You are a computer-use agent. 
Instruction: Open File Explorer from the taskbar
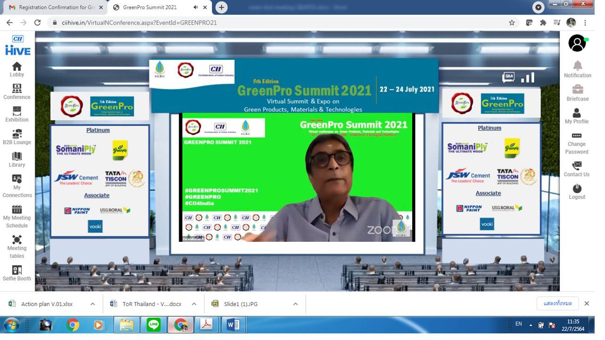pos(126,325)
